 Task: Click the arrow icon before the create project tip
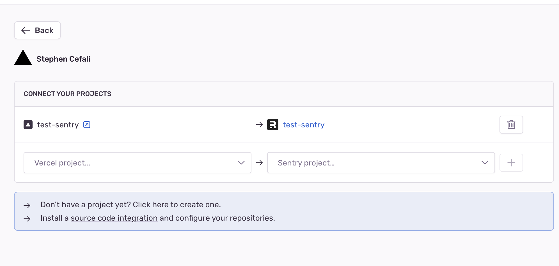(x=27, y=205)
